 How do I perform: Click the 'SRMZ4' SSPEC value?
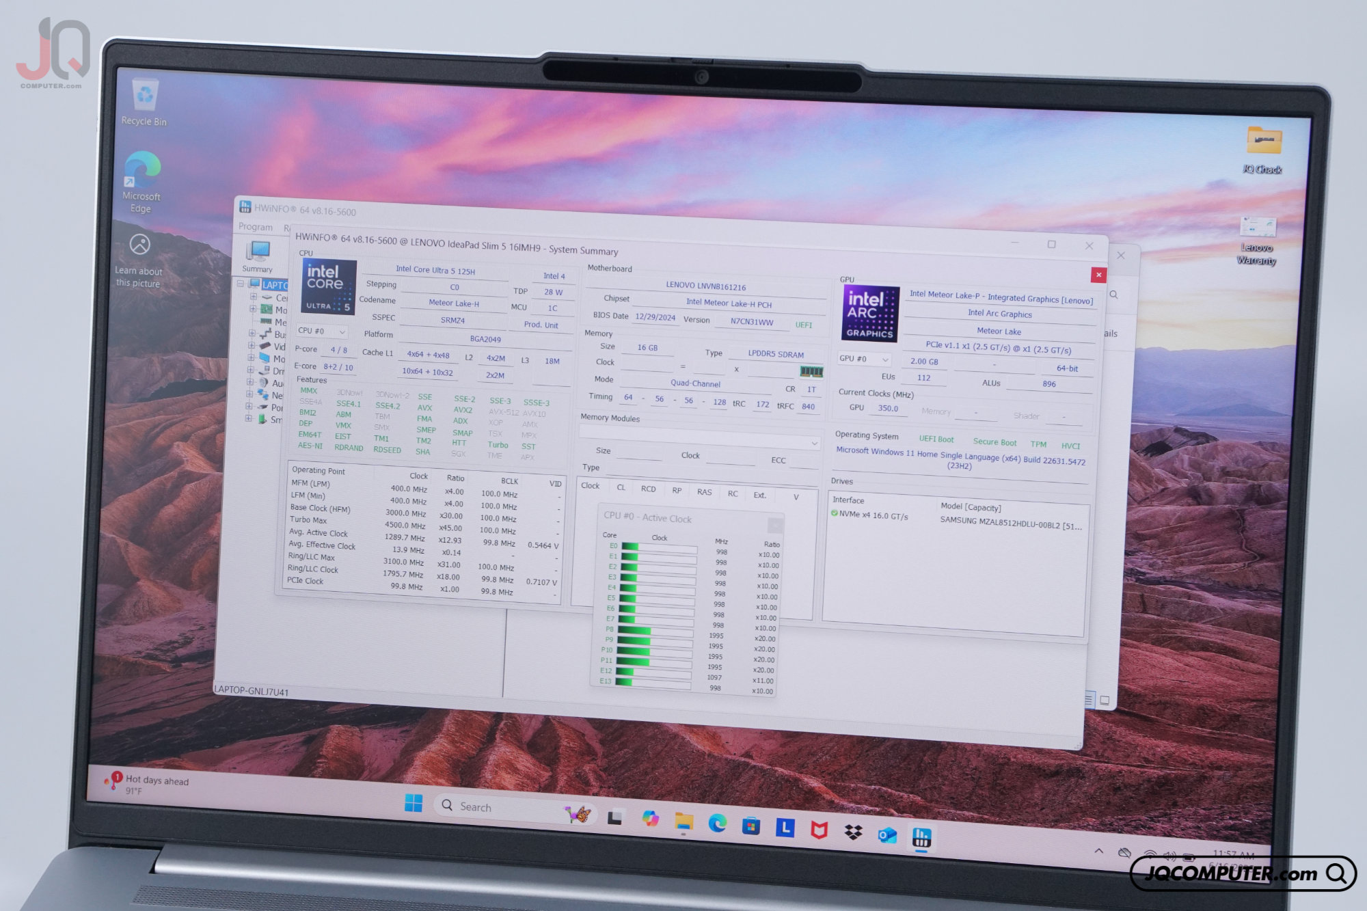click(x=452, y=320)
